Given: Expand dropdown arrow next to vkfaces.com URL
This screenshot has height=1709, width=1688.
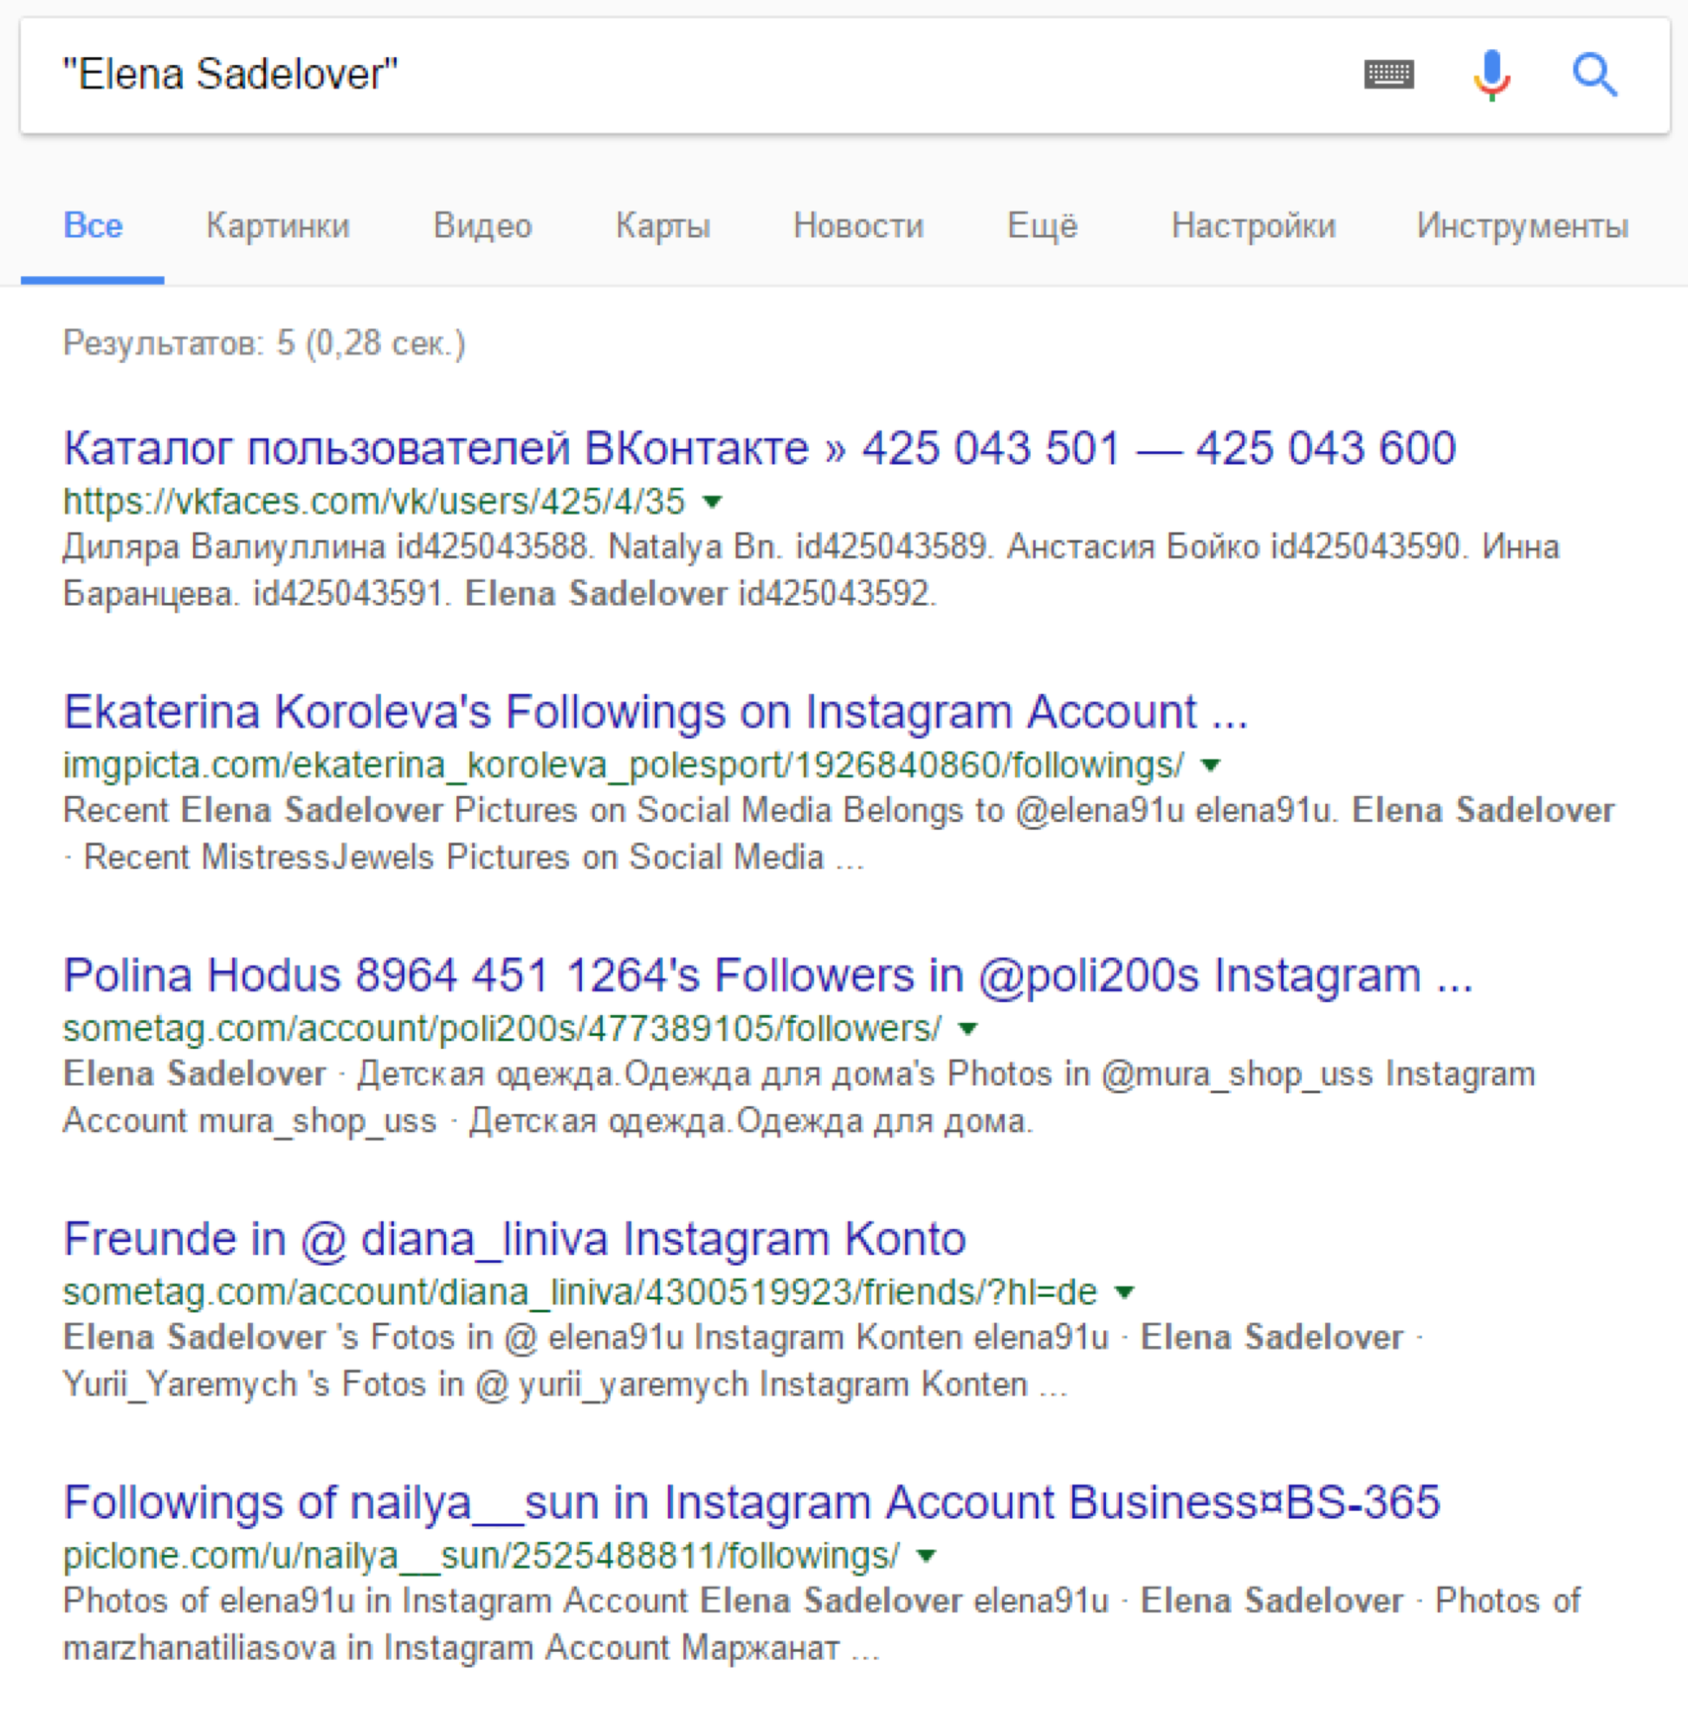Looking at the screenshot, I should [712, 502].
